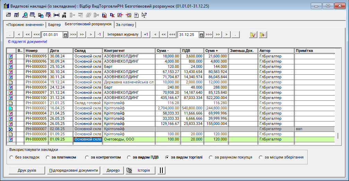
Task: Select the 'без закладок' radio option
Action: point(11,157)
